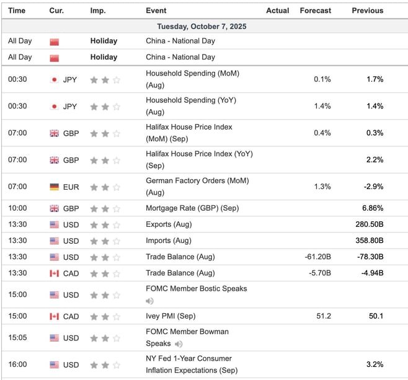The width and height of the screenshot is (408, 380).
Task: Click Canada flag in Ivey PMI row
Action: pos(54,317)
